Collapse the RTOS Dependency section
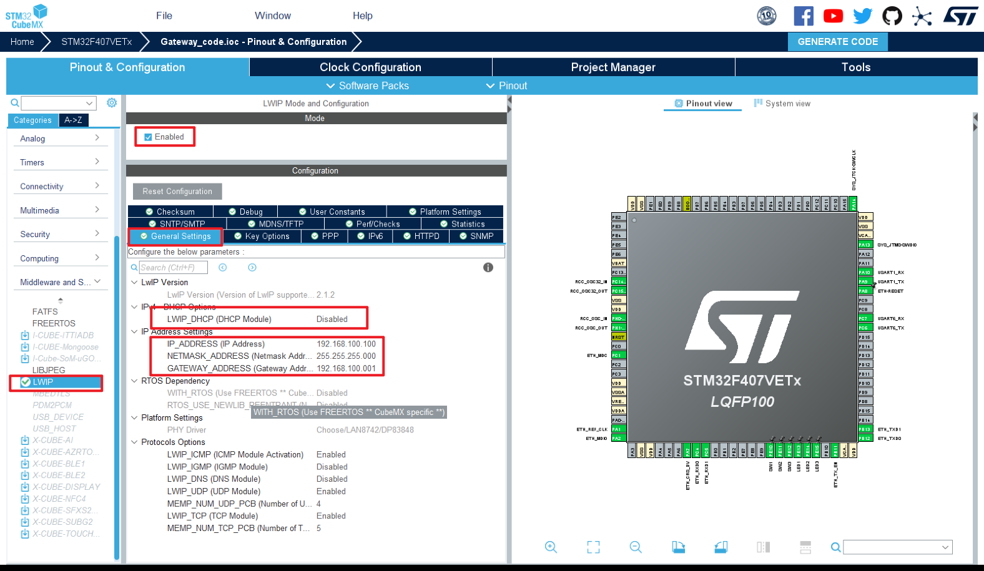 point(134,381)
